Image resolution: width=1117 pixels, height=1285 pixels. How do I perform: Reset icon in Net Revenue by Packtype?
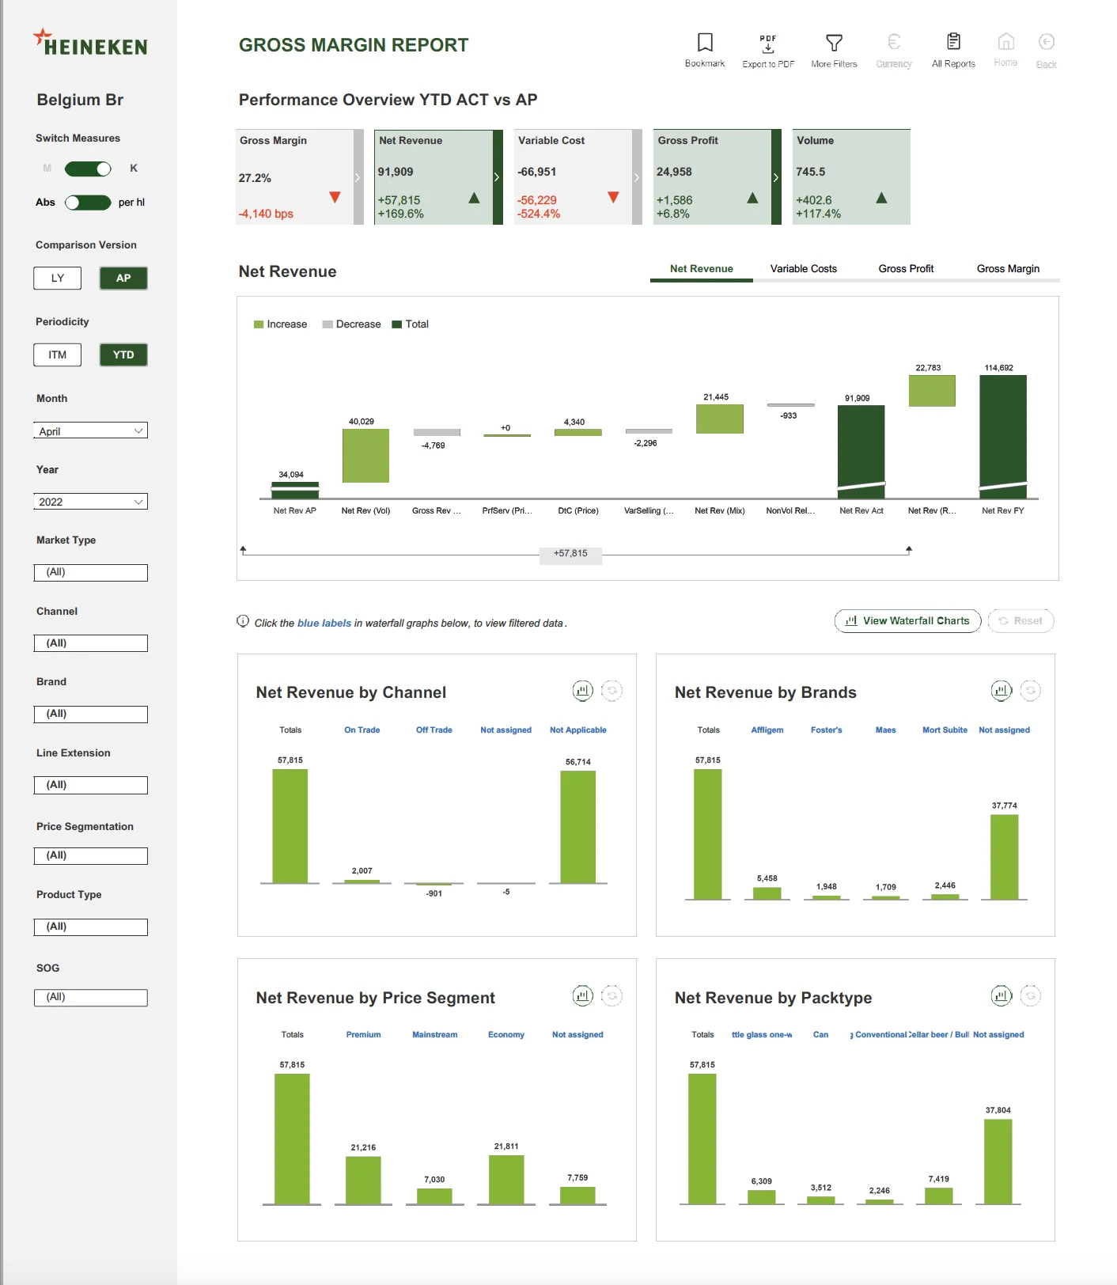pyautogui.click(x=1031, y=995)
